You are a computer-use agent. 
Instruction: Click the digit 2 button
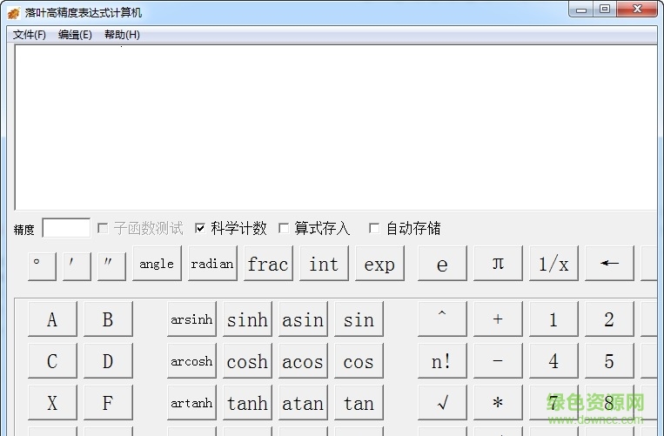pyautogui.click(x=609, y=319)
